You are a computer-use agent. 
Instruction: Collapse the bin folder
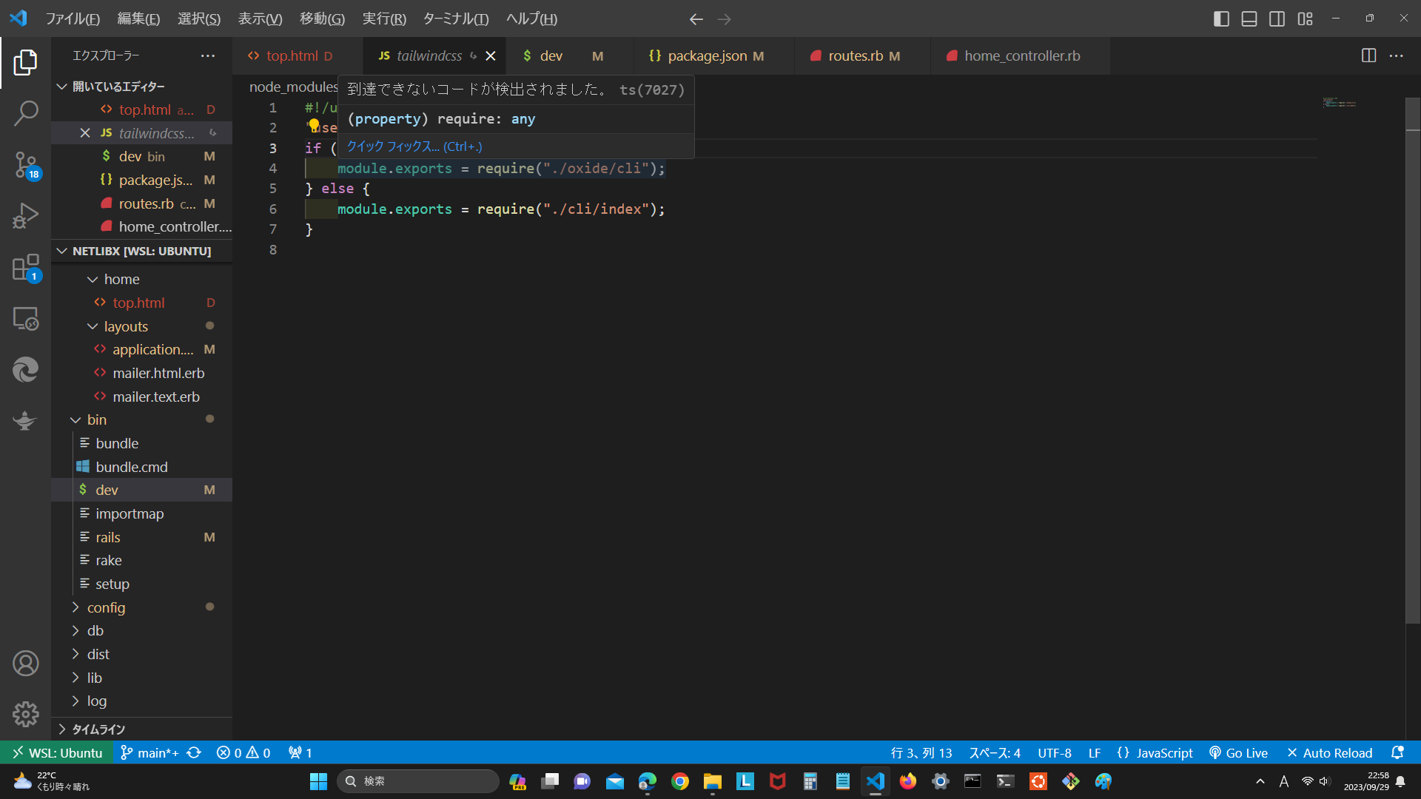pos(75,419)
